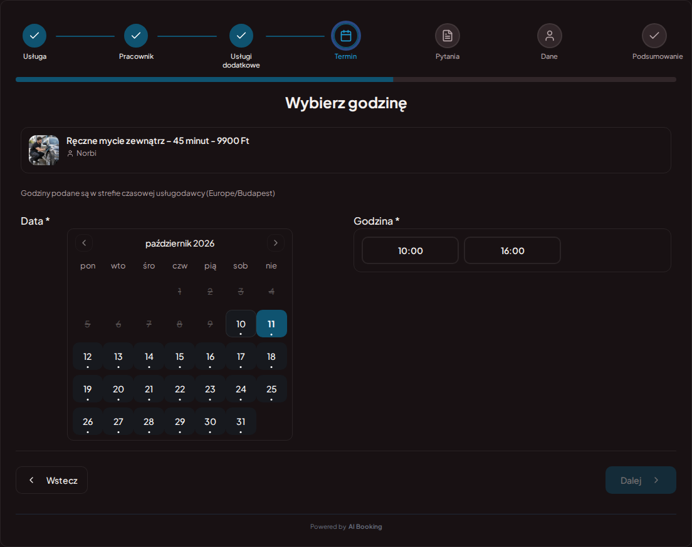The image size is (692, 547).
Task: Click the Termin calendar step icon
Action: 346,36
